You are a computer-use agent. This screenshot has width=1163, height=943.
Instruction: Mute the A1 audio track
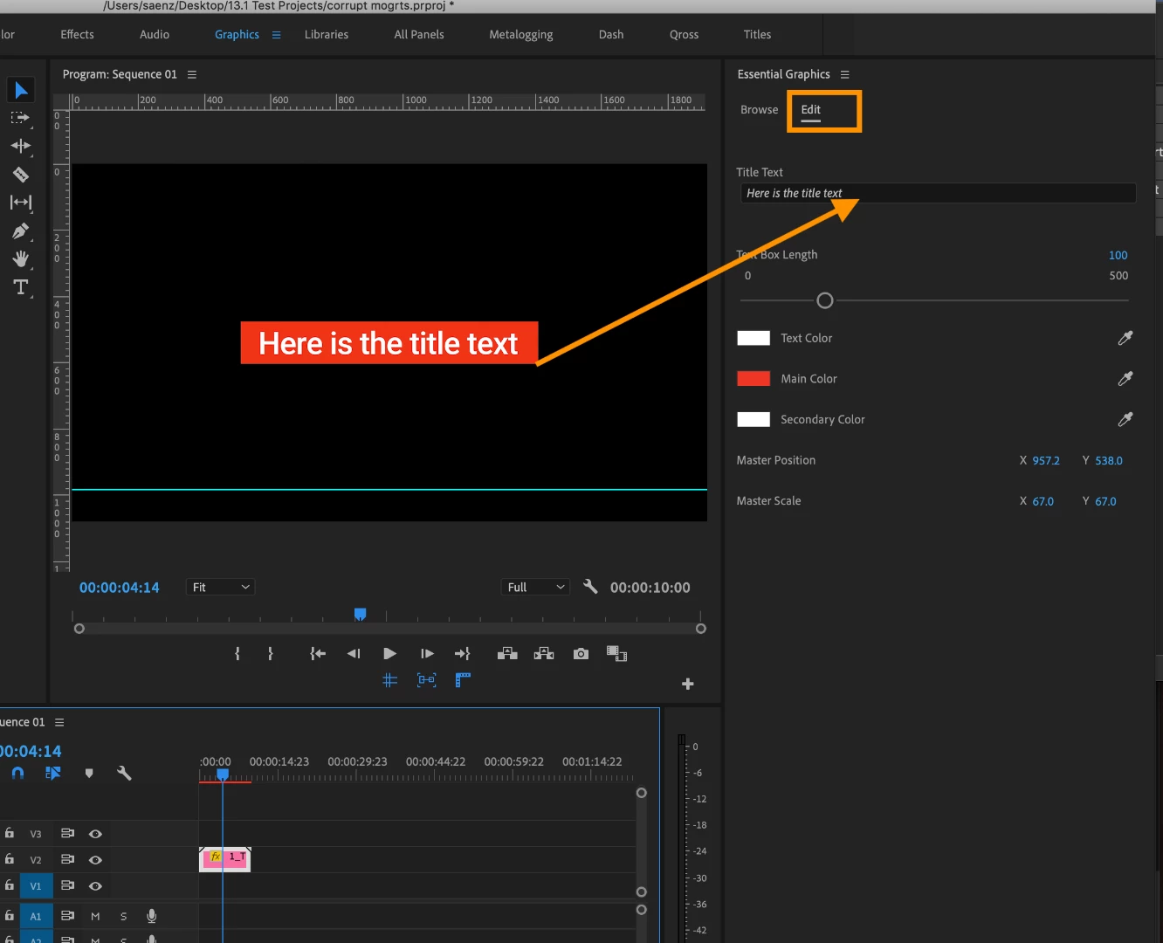95,916
